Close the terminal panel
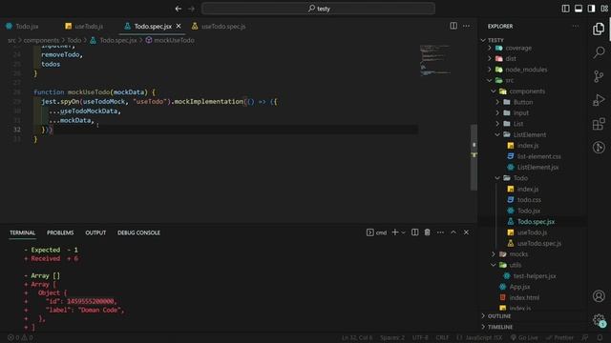The height and width of the screenshot is (343, 611). (466, 232)
